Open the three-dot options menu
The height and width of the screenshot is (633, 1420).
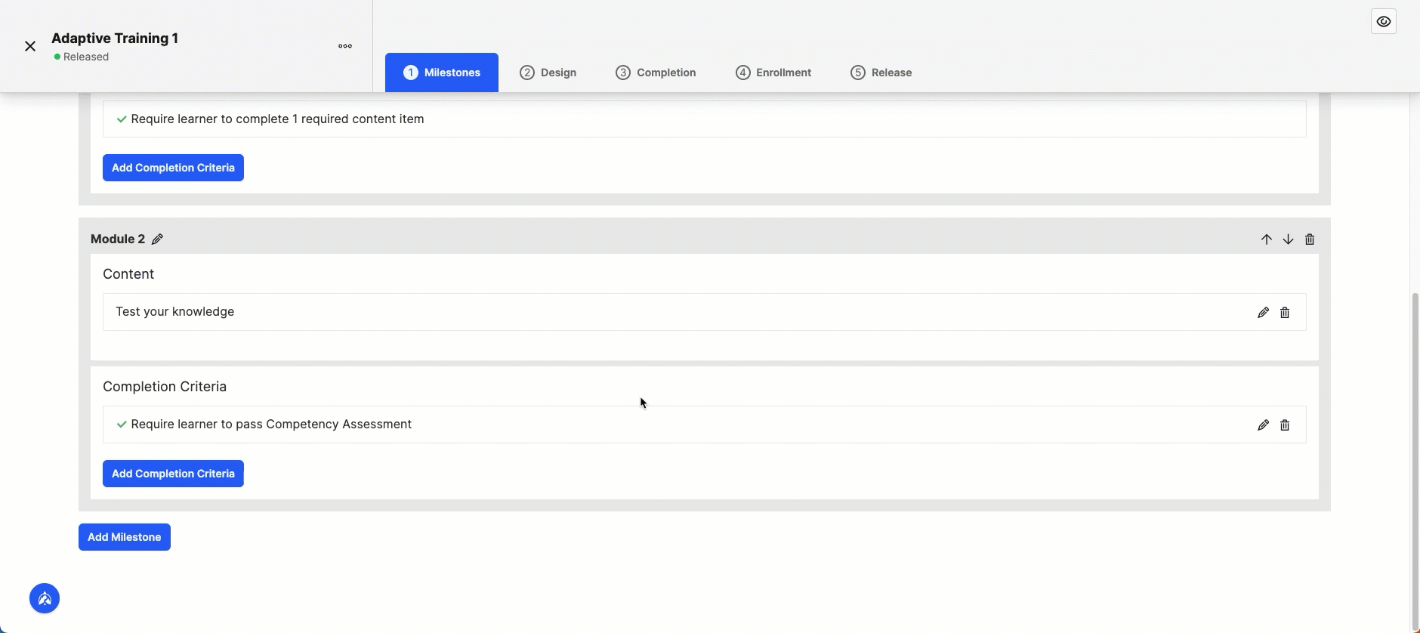tap(345, 46)
